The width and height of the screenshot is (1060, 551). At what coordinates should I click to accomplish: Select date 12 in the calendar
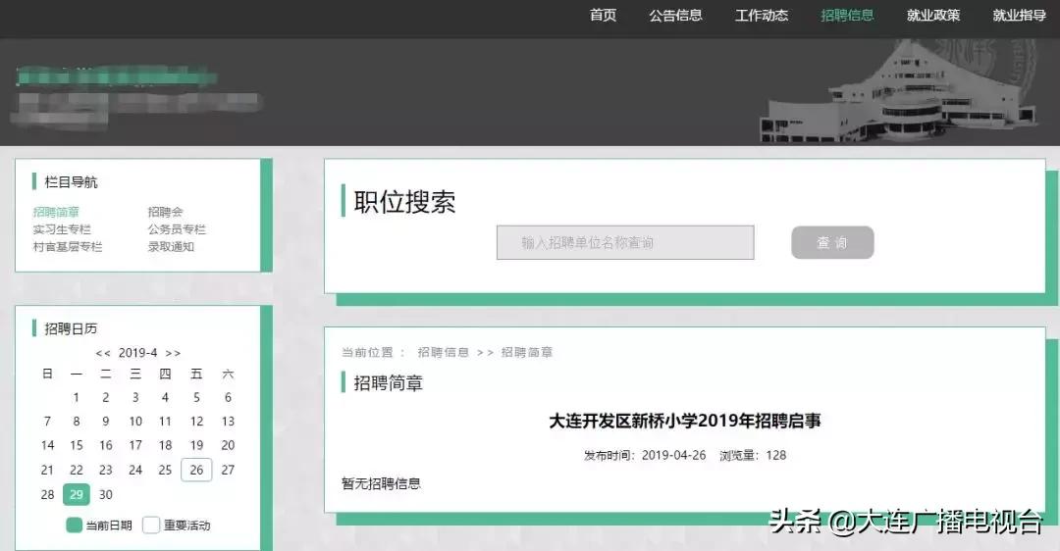coord(196,422)
